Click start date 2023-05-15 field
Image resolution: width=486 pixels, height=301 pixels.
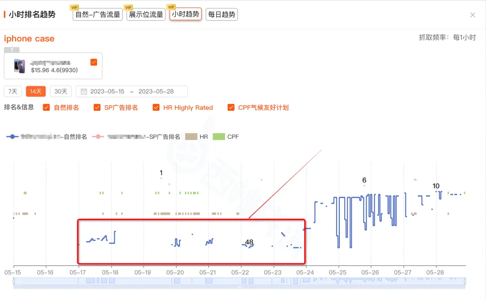[x=107, y=91]
